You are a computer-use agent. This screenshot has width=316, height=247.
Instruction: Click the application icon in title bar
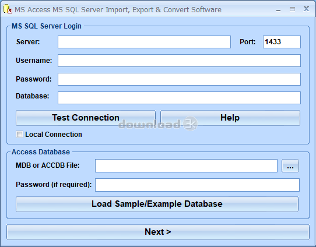8,9
